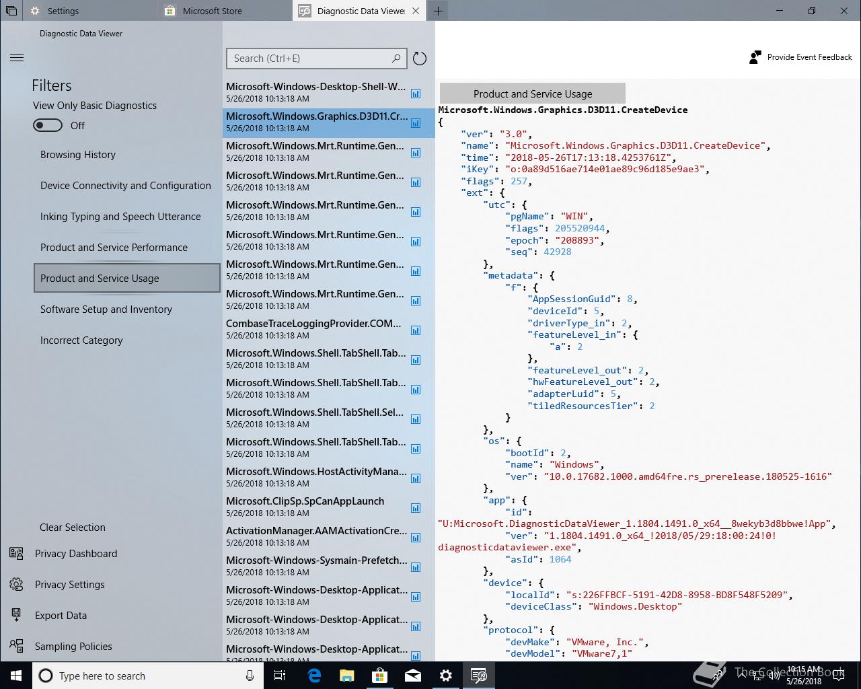Click Provide Event Feedback text
Screen dimensions: 861x689
810,57
